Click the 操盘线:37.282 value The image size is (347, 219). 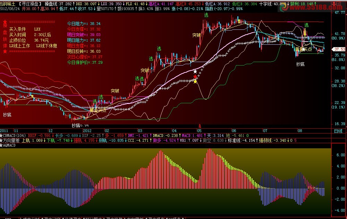(x=58, y=4)
